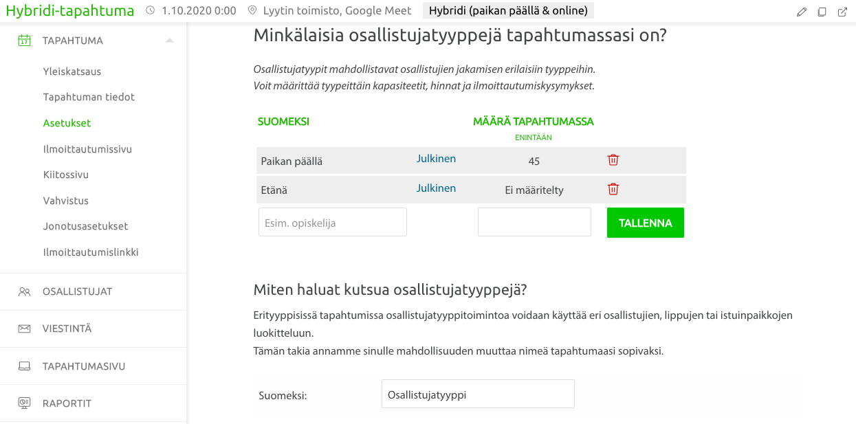This screenshot has width=856, height=424.
Task: Click the Raportit report icon
Action: coord(25,403)
